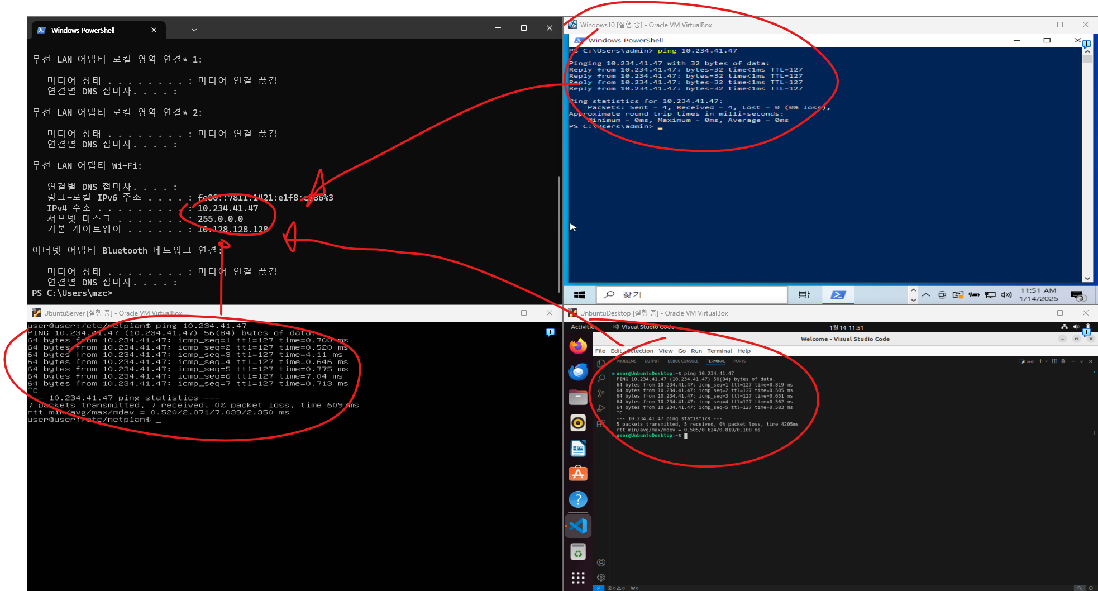The width and height of the screenshot is (1098, 591).
Task: Switch to the PROBLEMS panel tab
Action: point(626,361)
